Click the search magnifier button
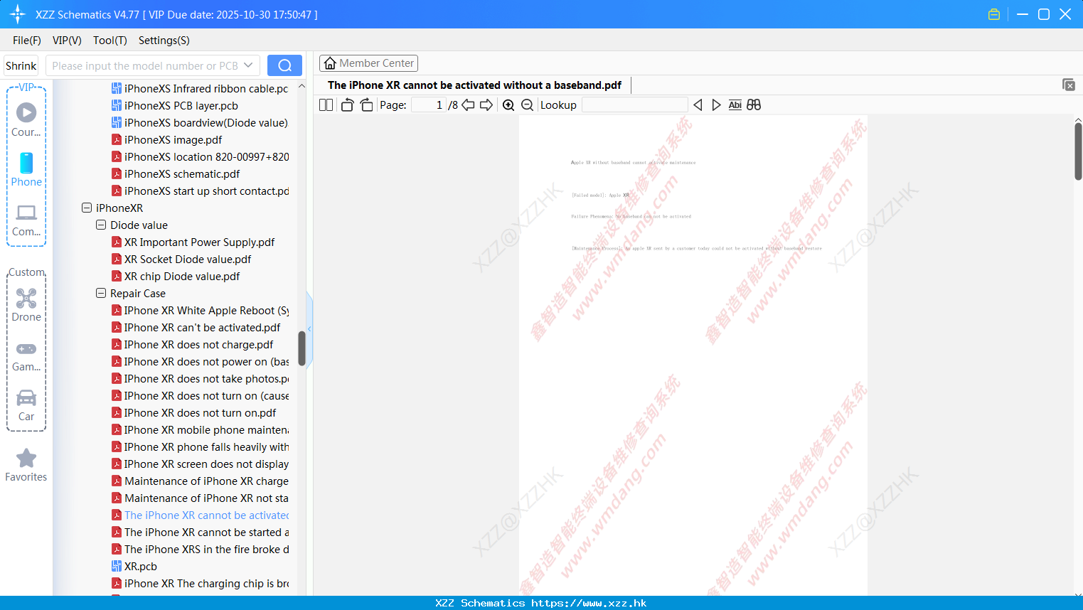This screenshot has width=1083, height=610. [x=284, y=65]
